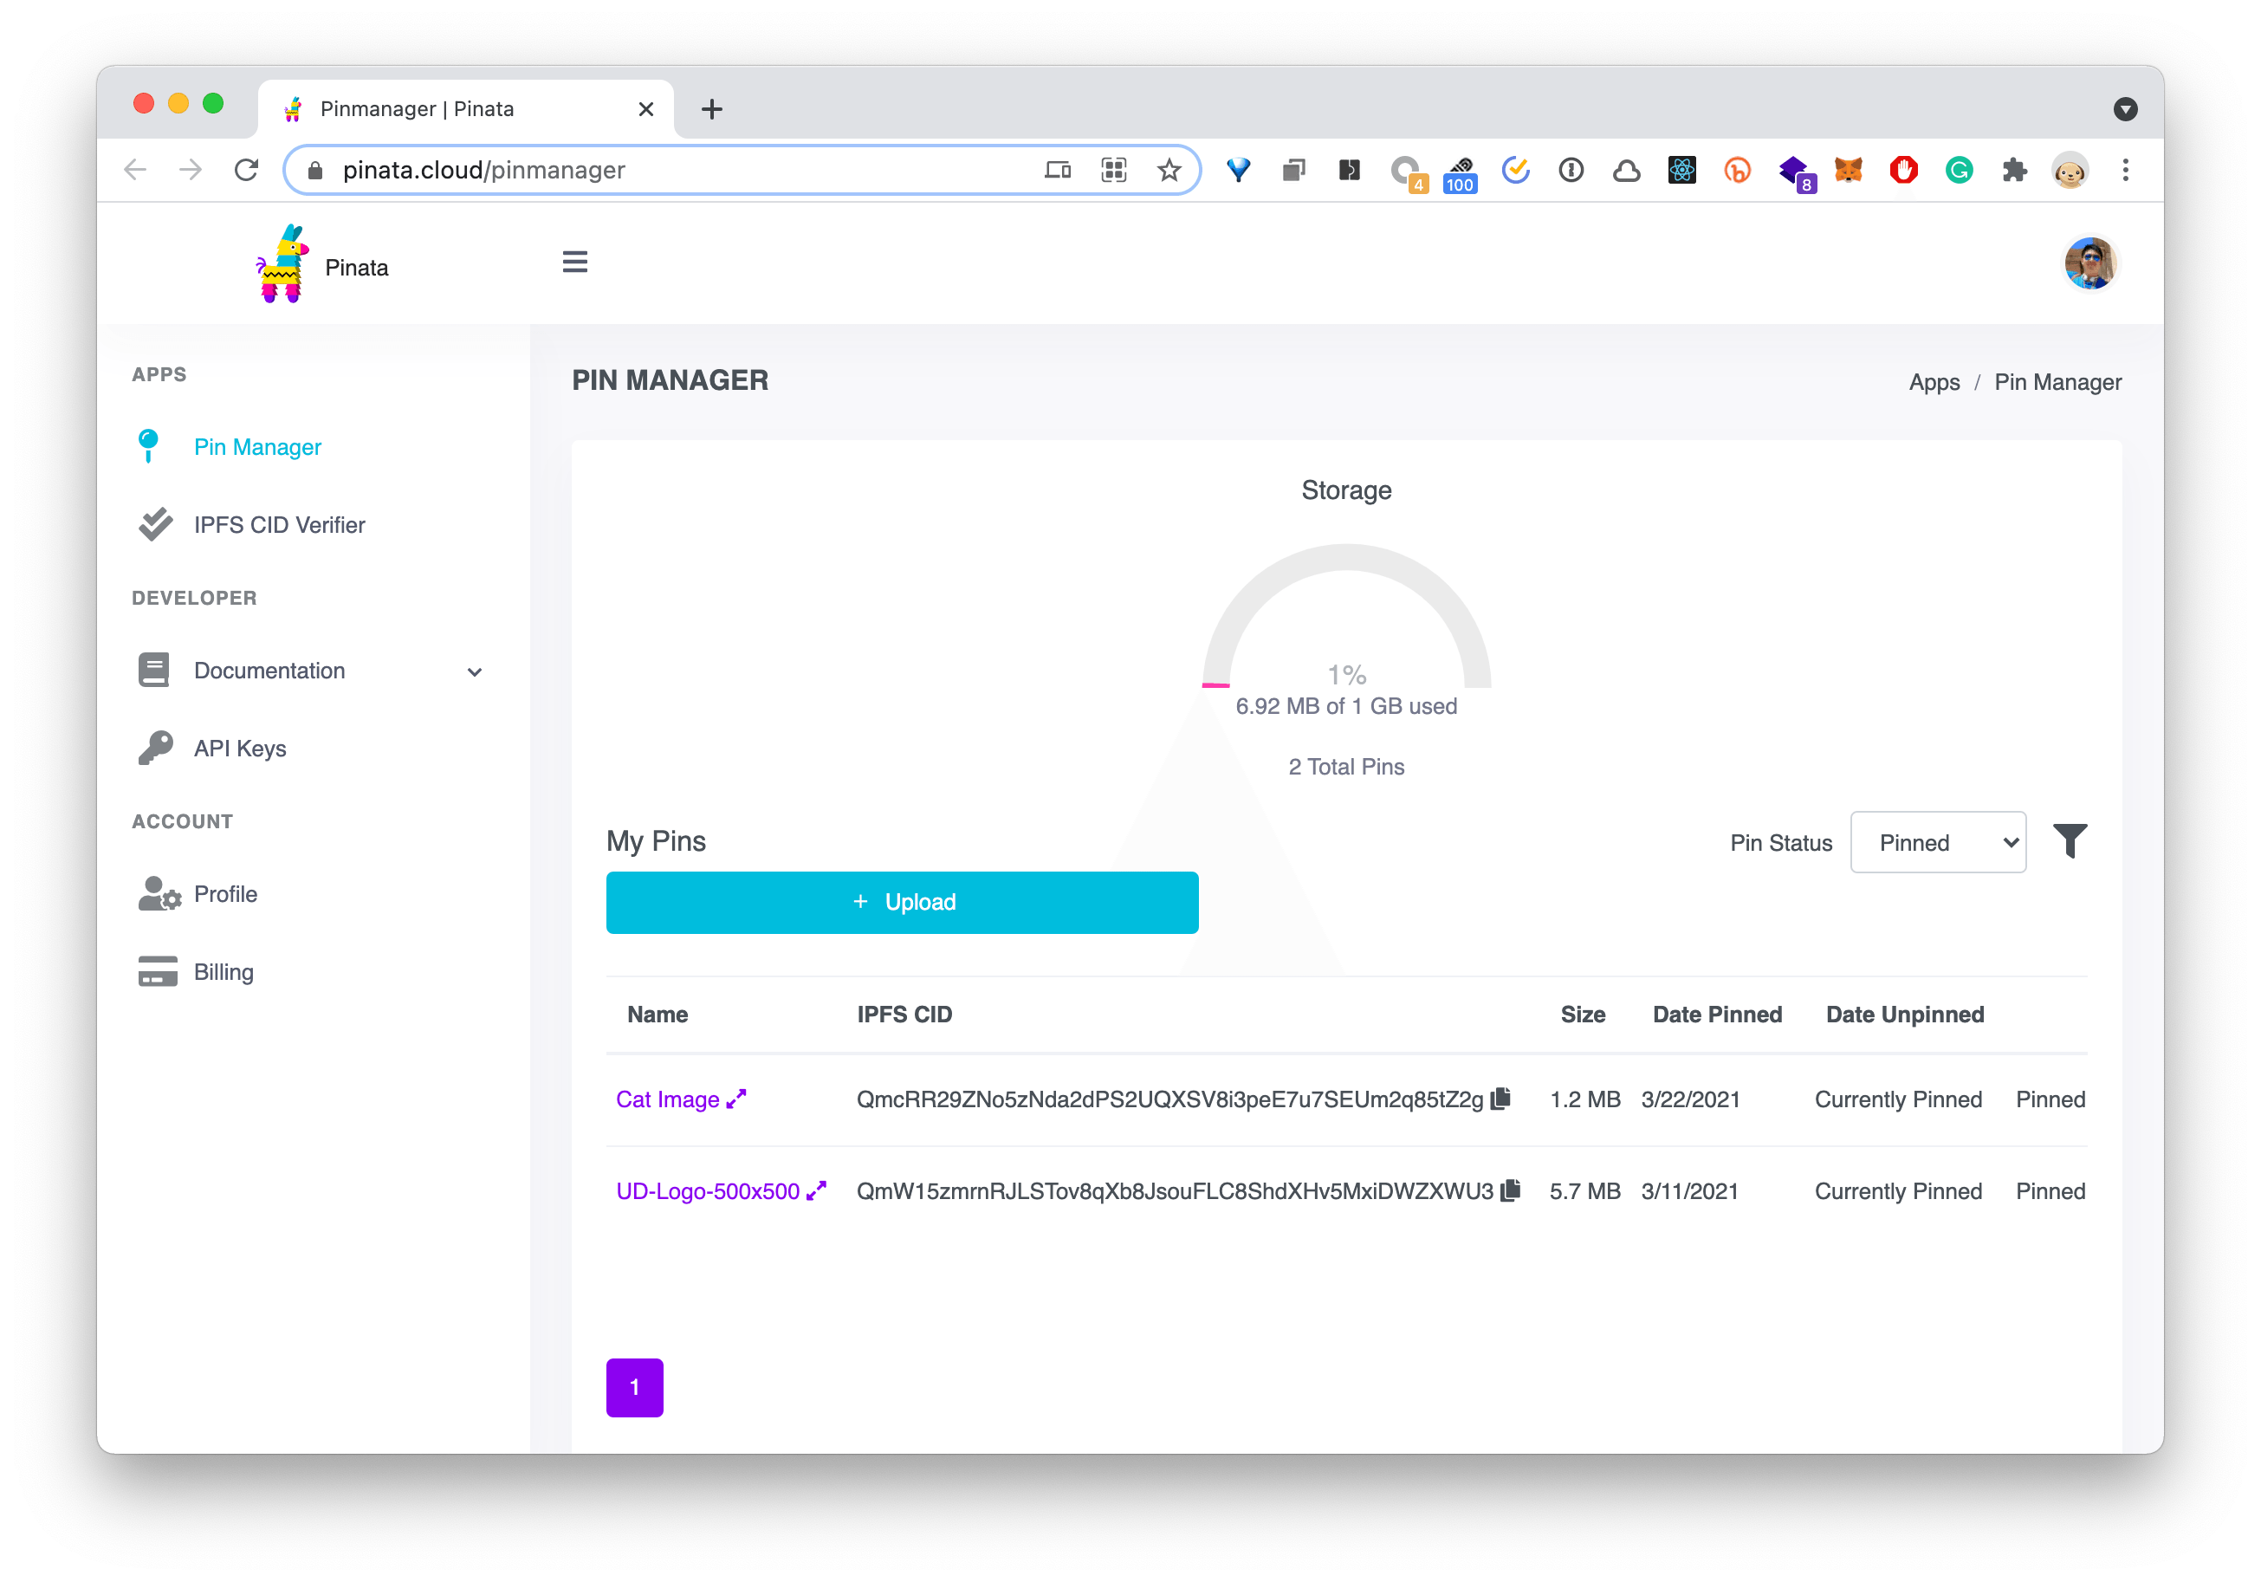Screen dimensions: 2261x1582
Task: Click the Pinata llama logo
Action: [x=282, y=264]
